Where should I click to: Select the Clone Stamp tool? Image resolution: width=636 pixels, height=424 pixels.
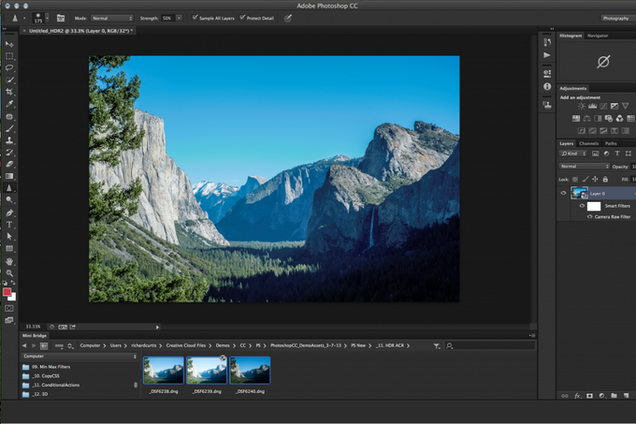(x=9, y=140)
